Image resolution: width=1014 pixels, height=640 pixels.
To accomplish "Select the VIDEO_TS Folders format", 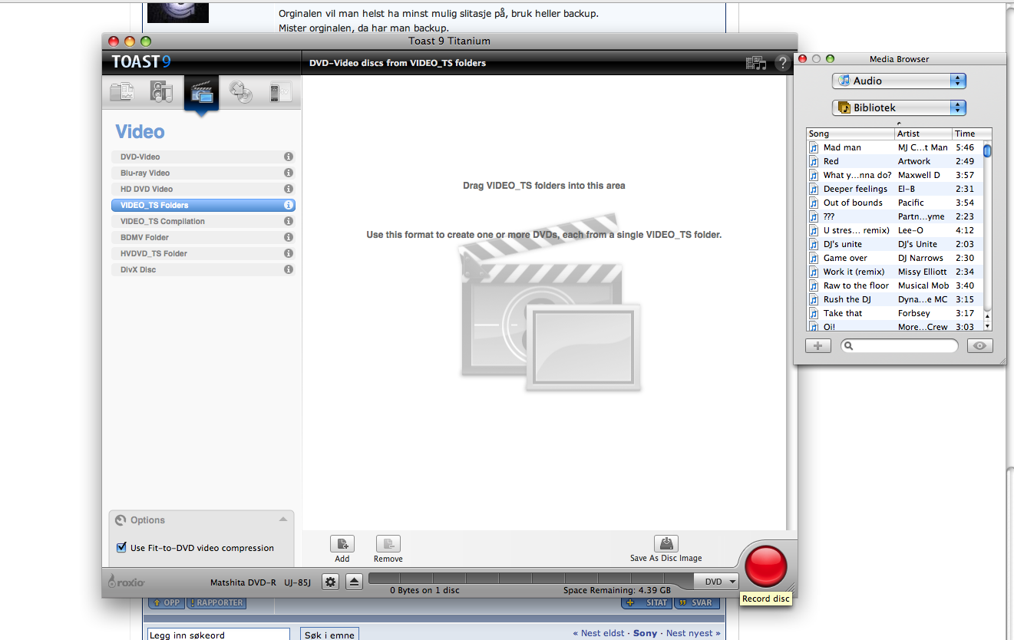I will pos(203,205).
